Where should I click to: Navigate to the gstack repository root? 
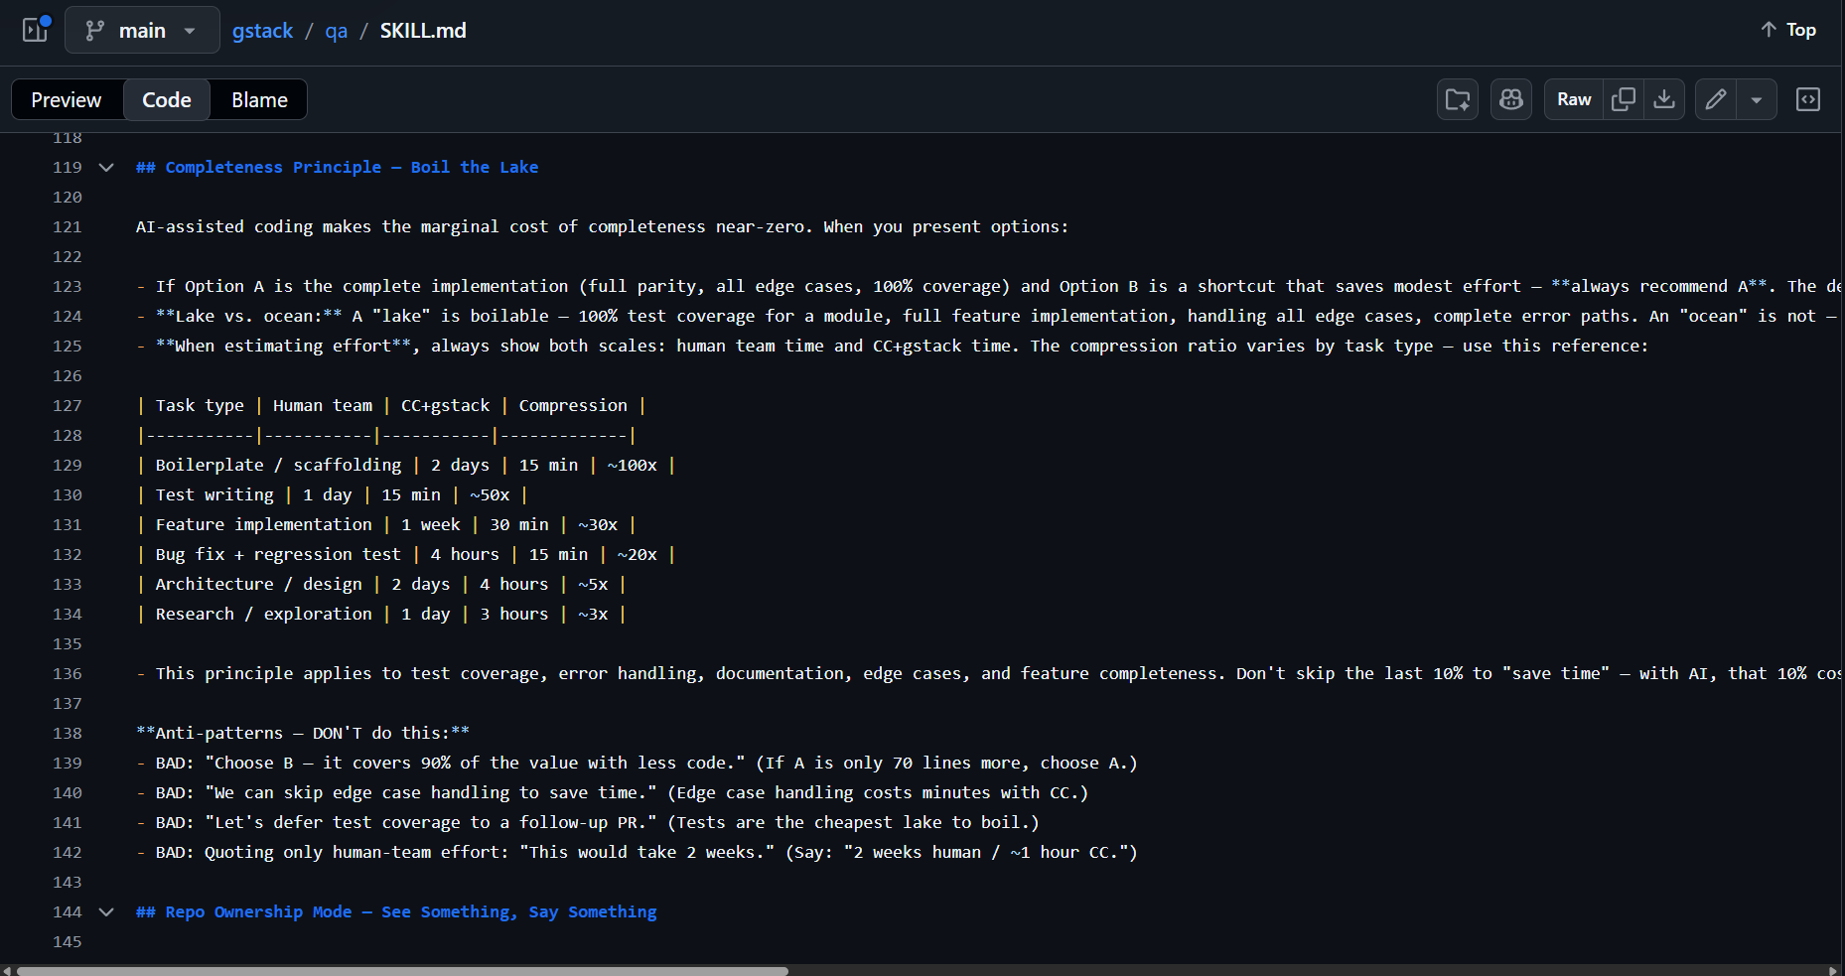(x=262, y=31)
